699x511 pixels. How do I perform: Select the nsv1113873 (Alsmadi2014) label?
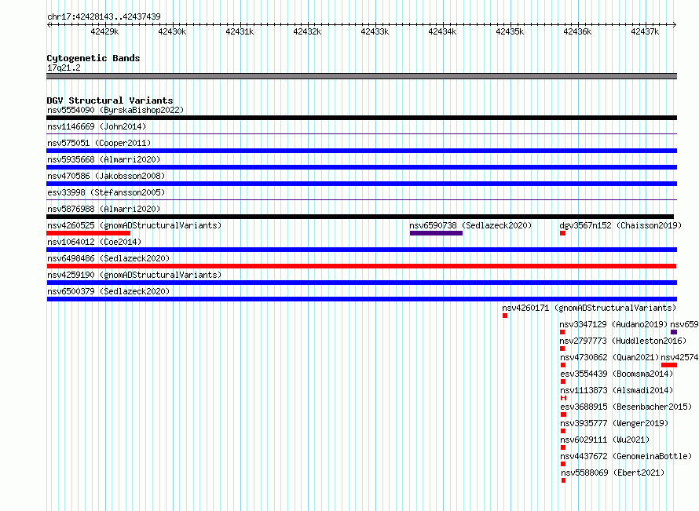[x=617, y=390]
